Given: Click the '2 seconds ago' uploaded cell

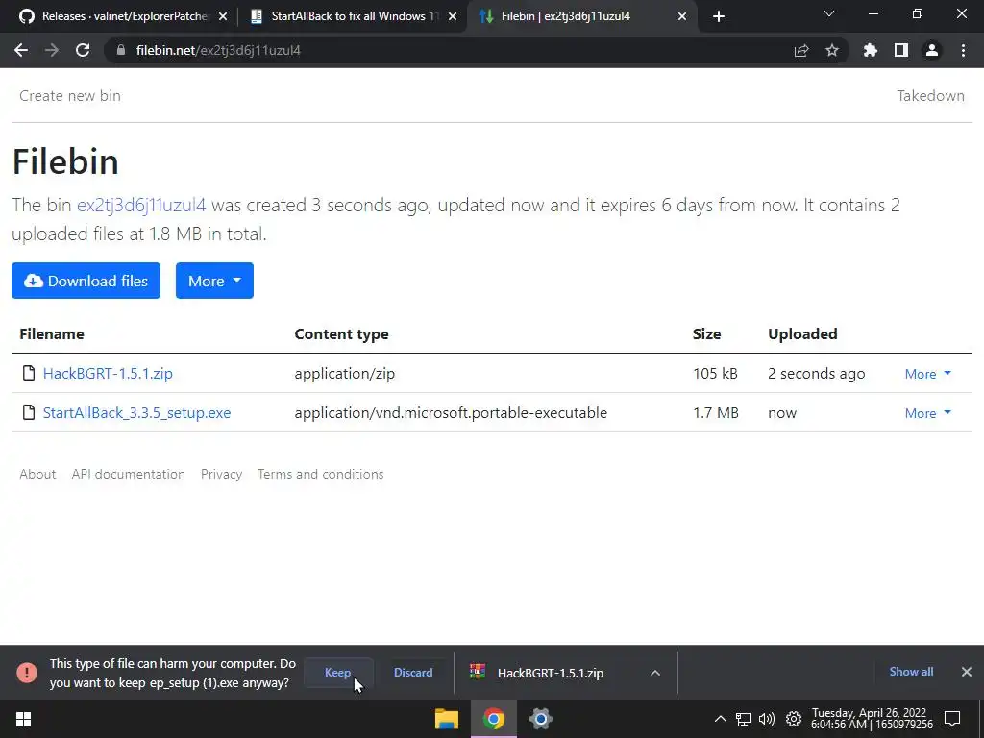Looking at the screenshot, I should [x=817, y=374].
